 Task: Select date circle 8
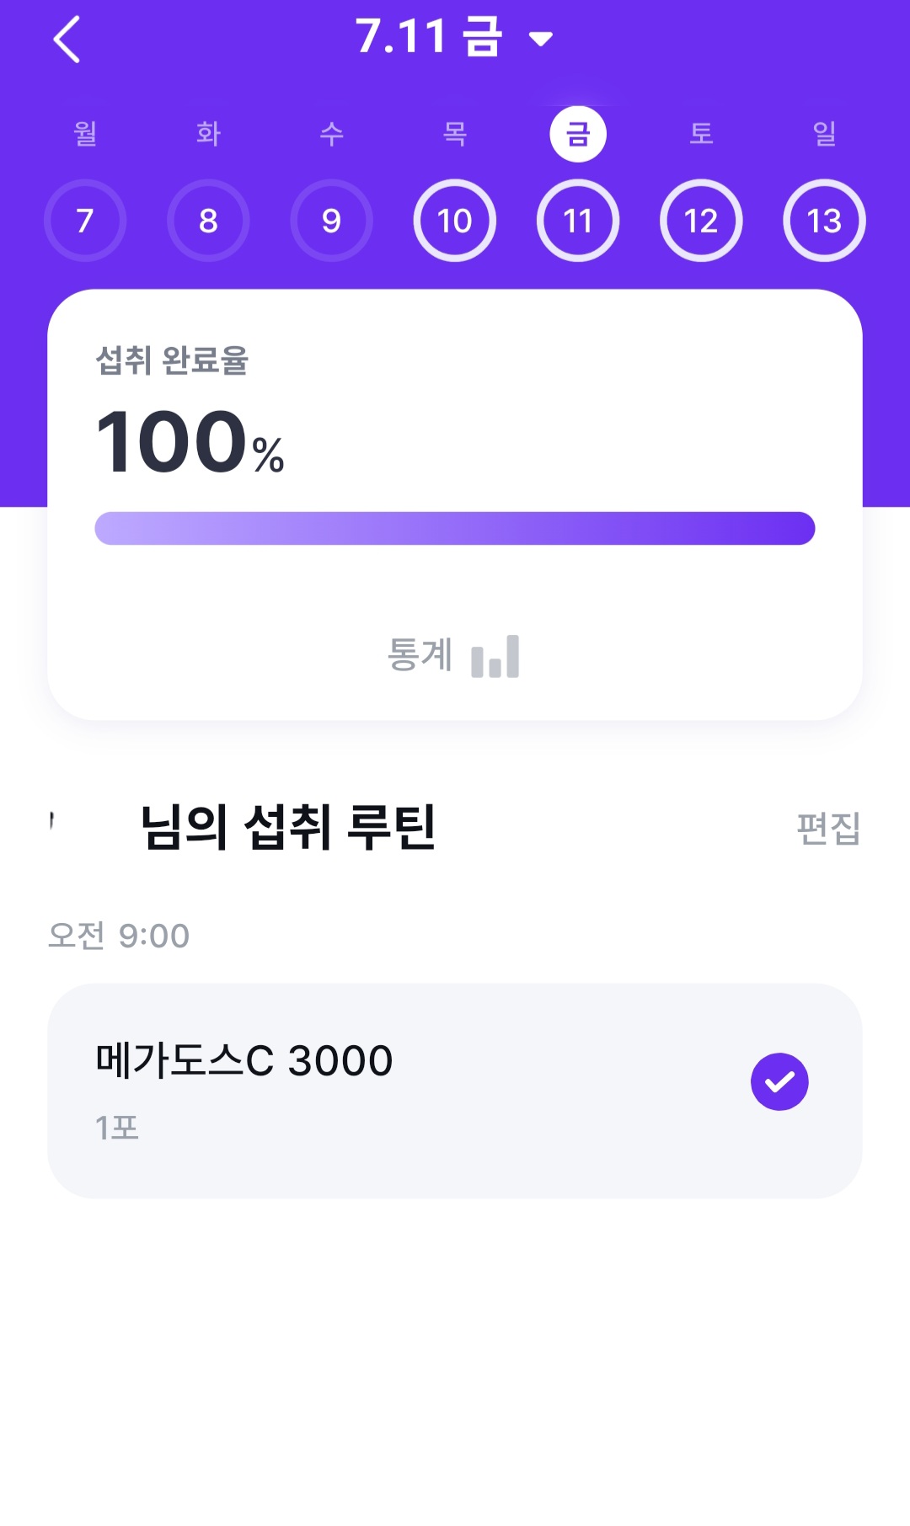pos(208,221)
